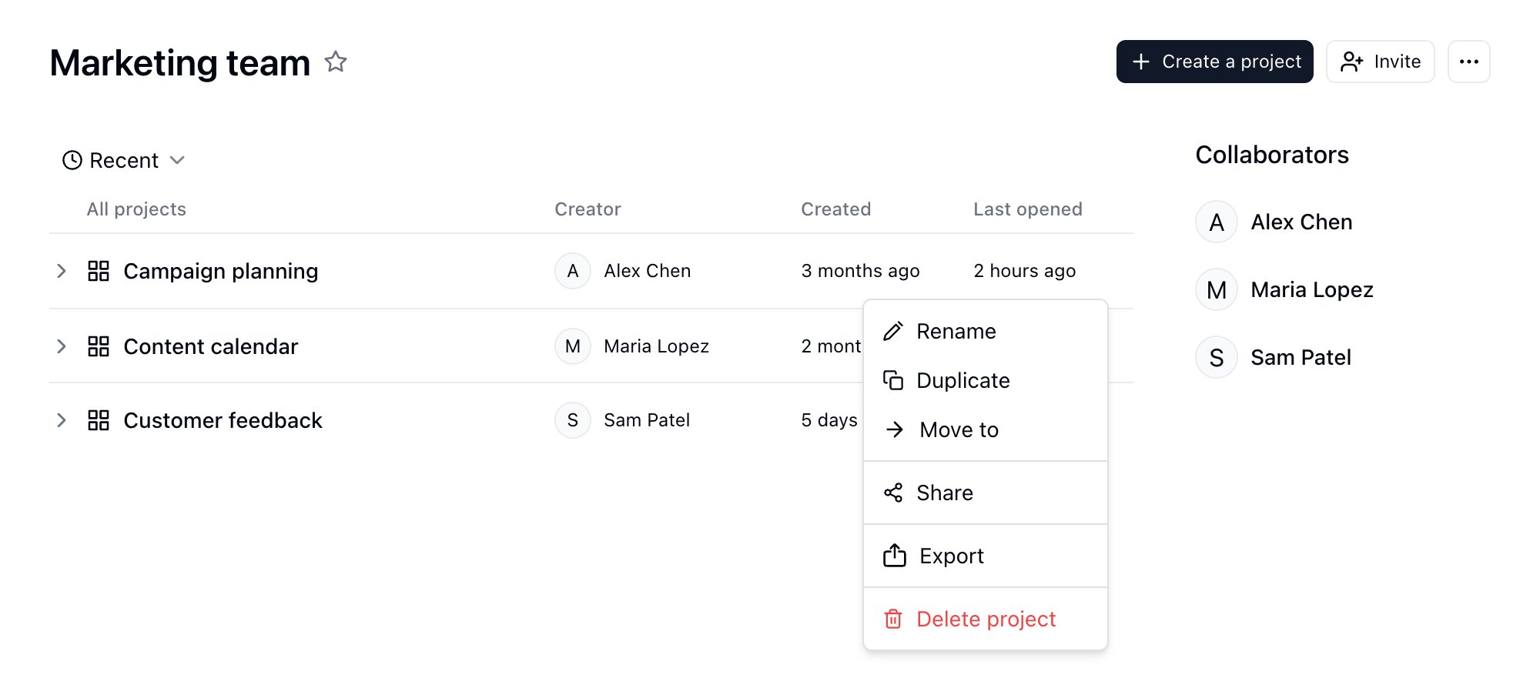This screenshot has width=1540, height=688.
Task: Click the All projects column header
Action: 136,209
